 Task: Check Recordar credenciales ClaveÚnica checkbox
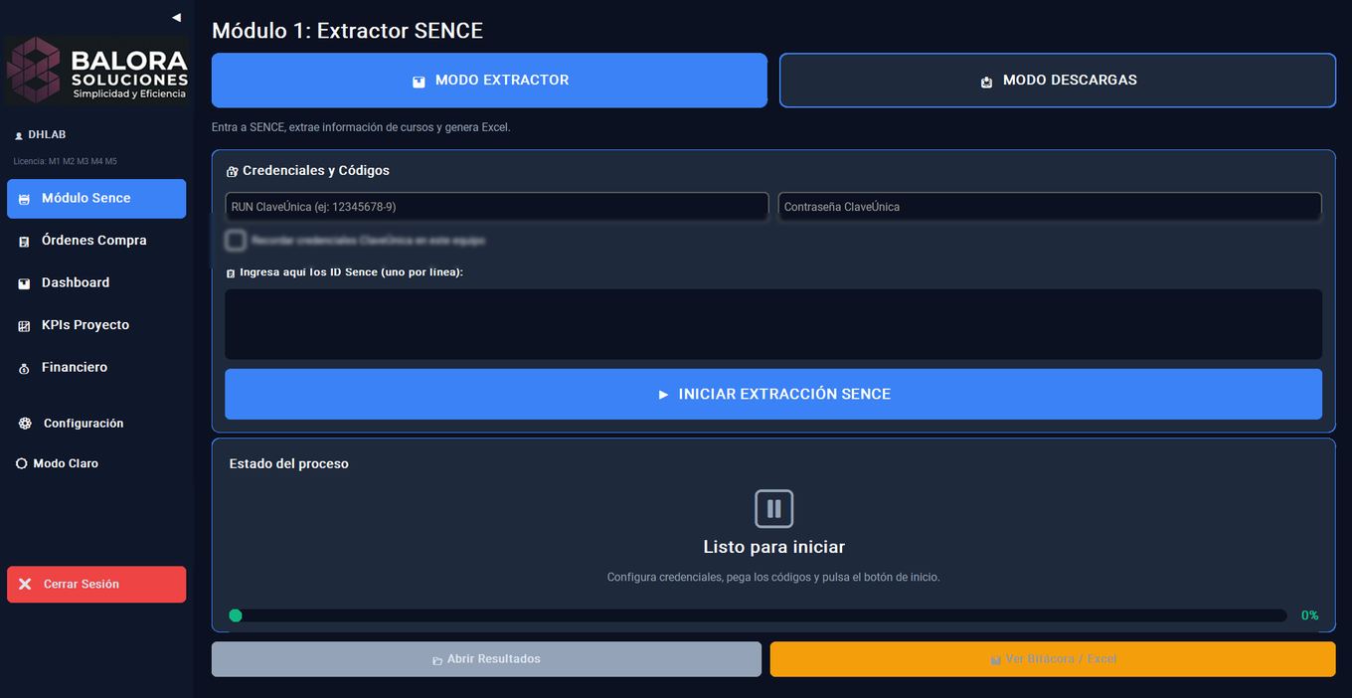click(x=236, y=241)
